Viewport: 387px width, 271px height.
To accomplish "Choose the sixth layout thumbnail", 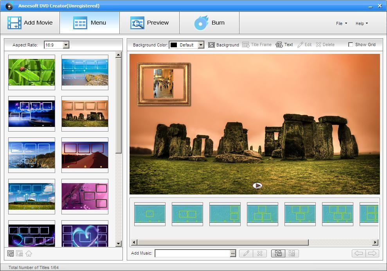I will point(338,214).
